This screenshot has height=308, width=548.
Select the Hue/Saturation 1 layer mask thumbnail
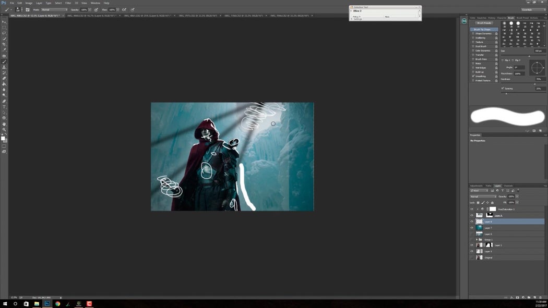(493, 209)
